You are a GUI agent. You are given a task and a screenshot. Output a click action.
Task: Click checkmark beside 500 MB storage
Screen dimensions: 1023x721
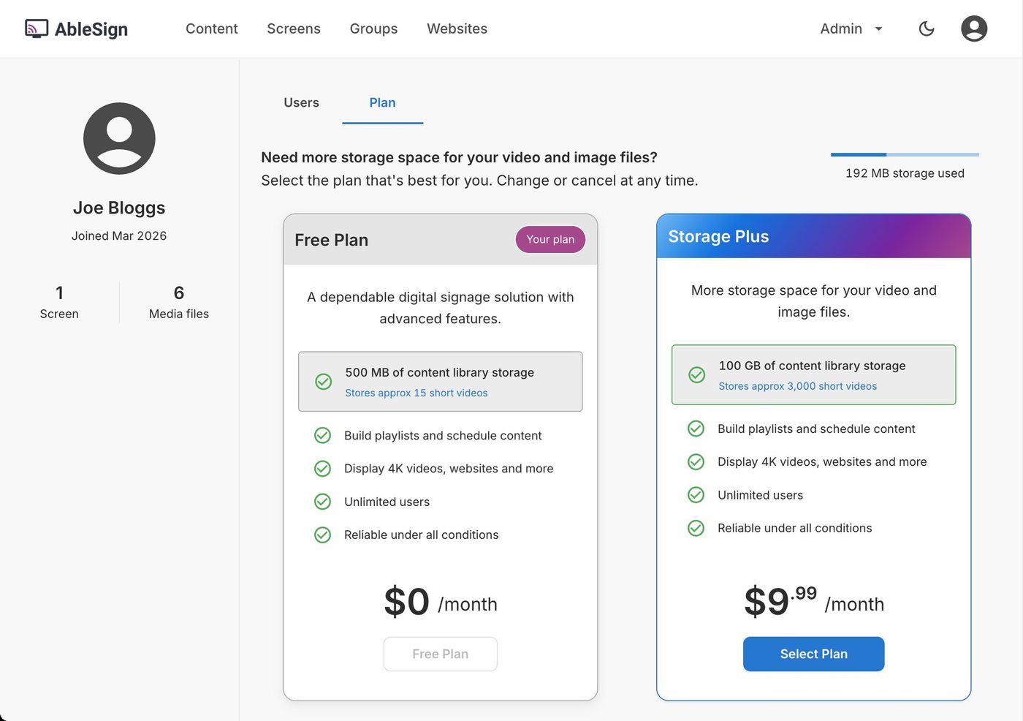[323, 382]
